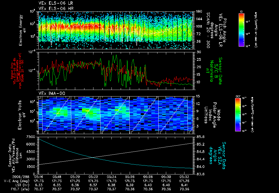This screenshot has width=279, height=193.
Task: Click the 84.4 degrees SZA tick
Action: 201,159
